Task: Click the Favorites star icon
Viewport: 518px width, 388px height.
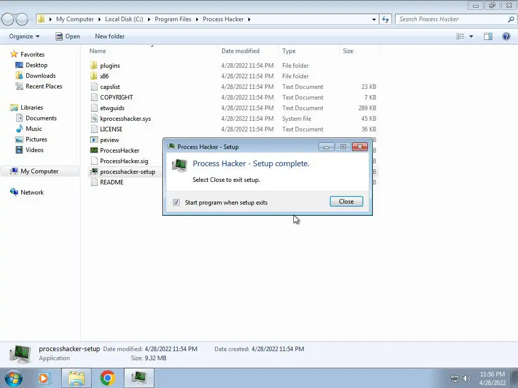Action: click(14, 54)
